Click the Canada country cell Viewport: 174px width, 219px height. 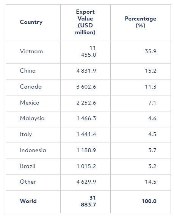tap(31, 87)
